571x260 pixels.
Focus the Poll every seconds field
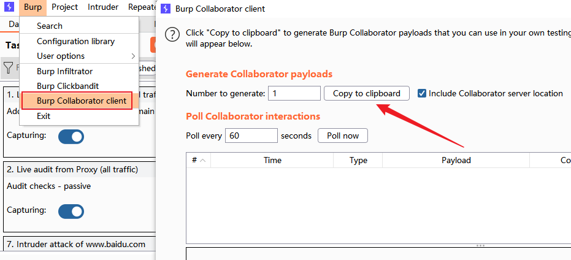click(251, 136)
